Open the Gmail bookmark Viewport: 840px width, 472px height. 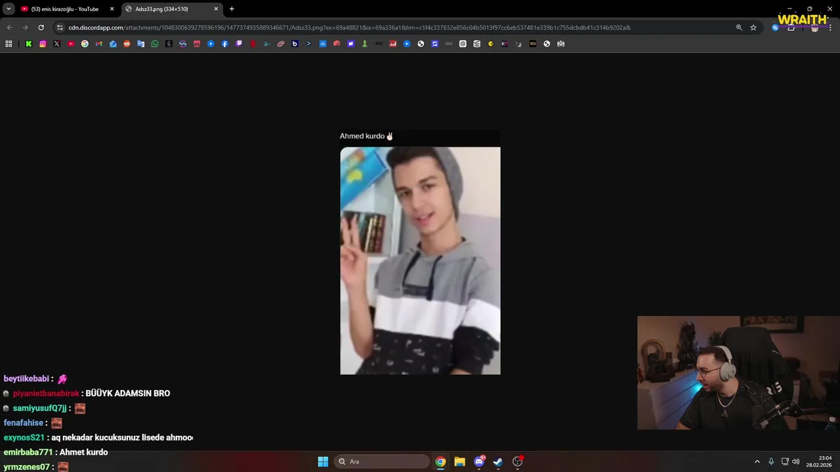(x=99, y=44)
